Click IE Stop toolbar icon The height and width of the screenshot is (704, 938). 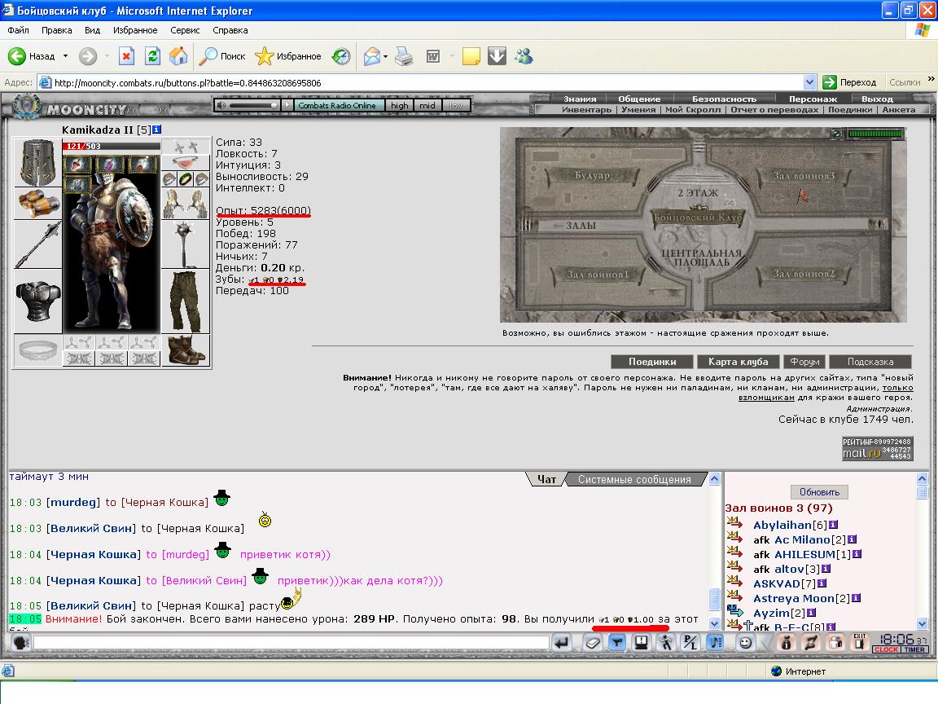[x=126, y=56]
